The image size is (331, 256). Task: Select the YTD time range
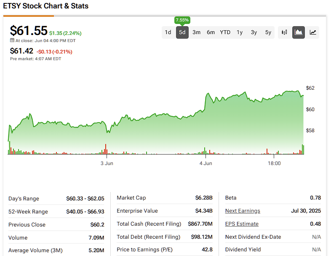(225, 32)
